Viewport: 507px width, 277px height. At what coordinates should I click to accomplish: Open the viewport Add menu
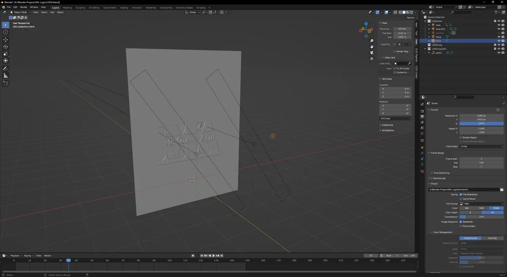coord(52,12)
